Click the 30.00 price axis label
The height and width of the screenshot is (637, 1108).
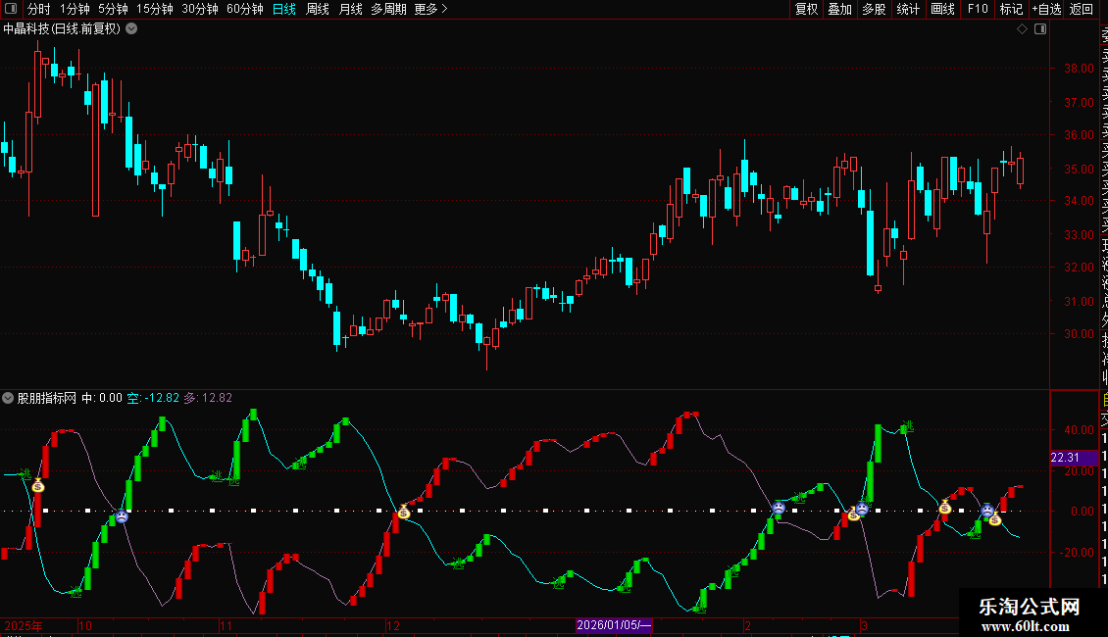click(x=1079, y=334)
